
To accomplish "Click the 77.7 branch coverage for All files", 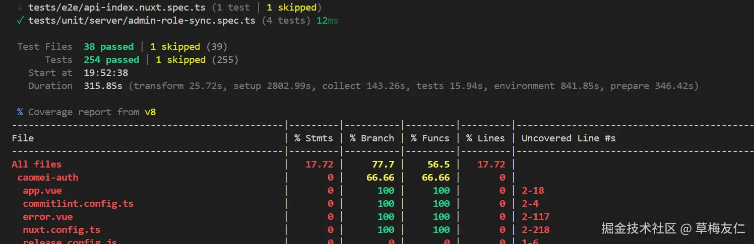I will coord(383,165).
